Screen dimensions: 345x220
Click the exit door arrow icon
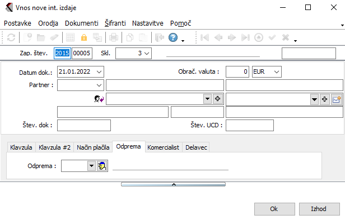coord(160,37)
